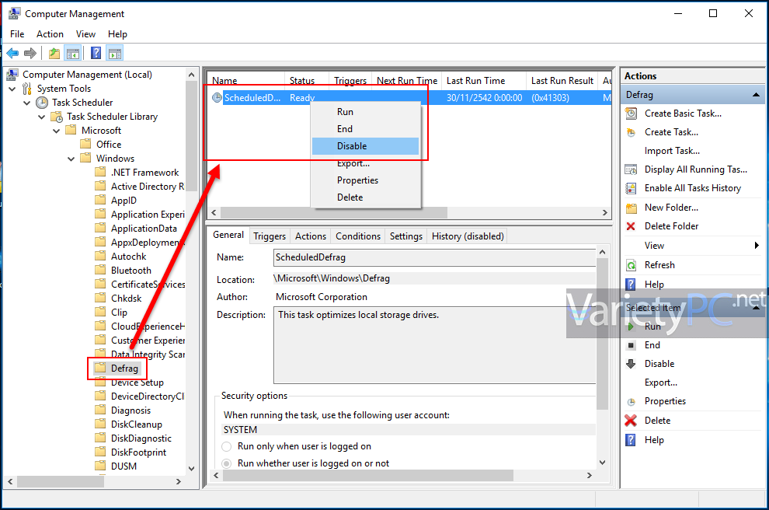Image resolution: width=769 pixels, height=510 pixels.
Task: Click the Export list toolbar icon
Action: (54, 52)
